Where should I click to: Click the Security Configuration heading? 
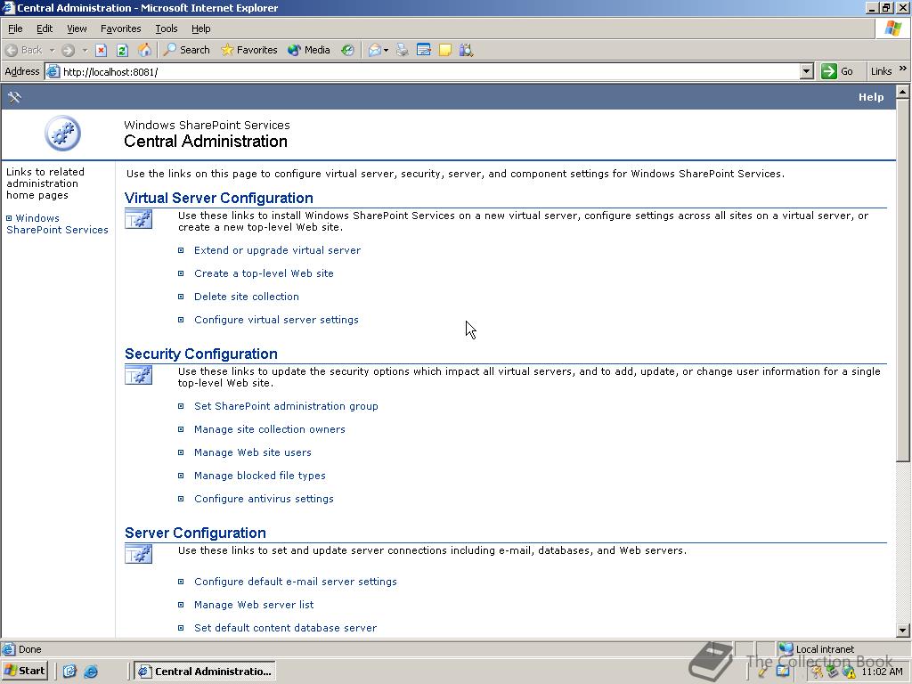(x=200, y=354)
